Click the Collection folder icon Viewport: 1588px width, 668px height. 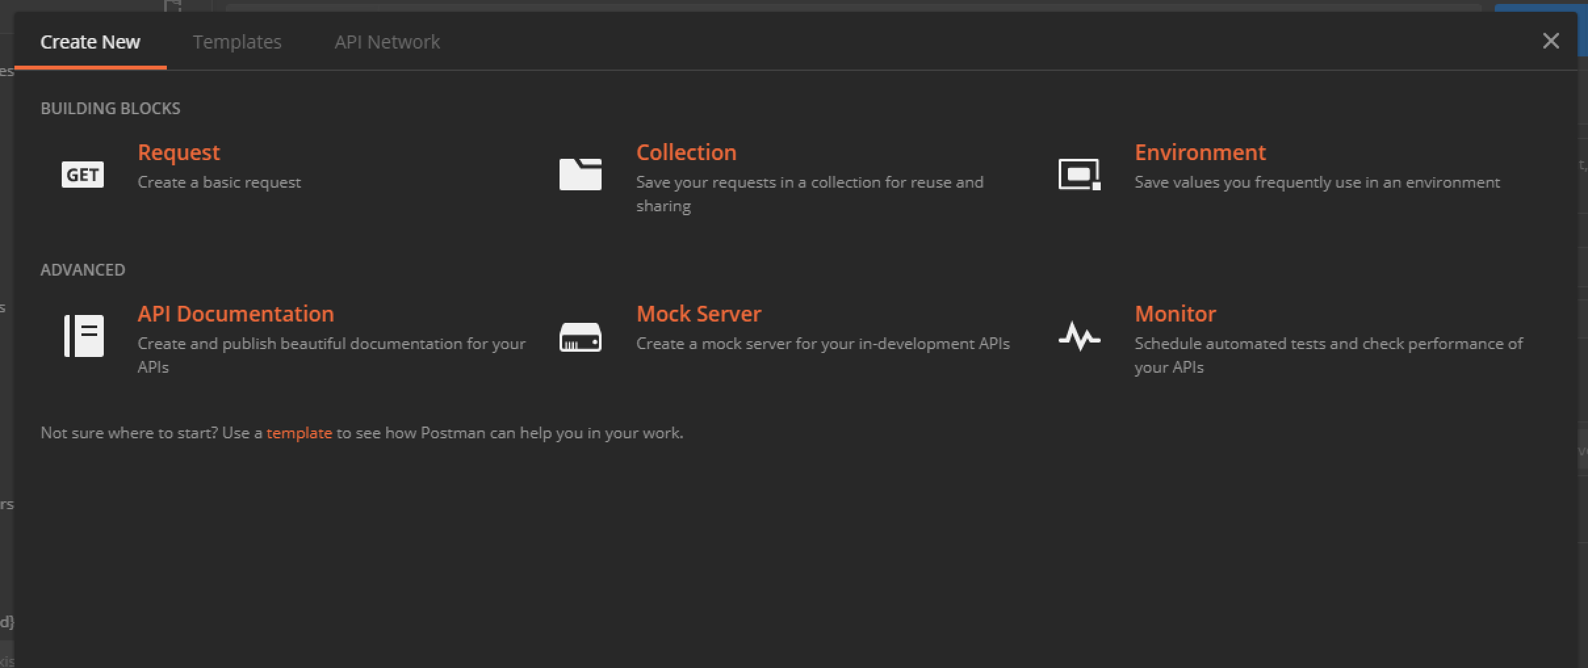[x=580, y=175]
